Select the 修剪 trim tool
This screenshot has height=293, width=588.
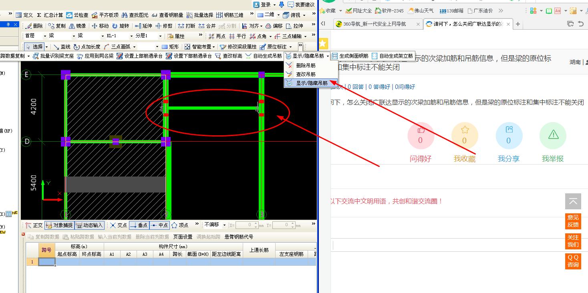[164, 26]
